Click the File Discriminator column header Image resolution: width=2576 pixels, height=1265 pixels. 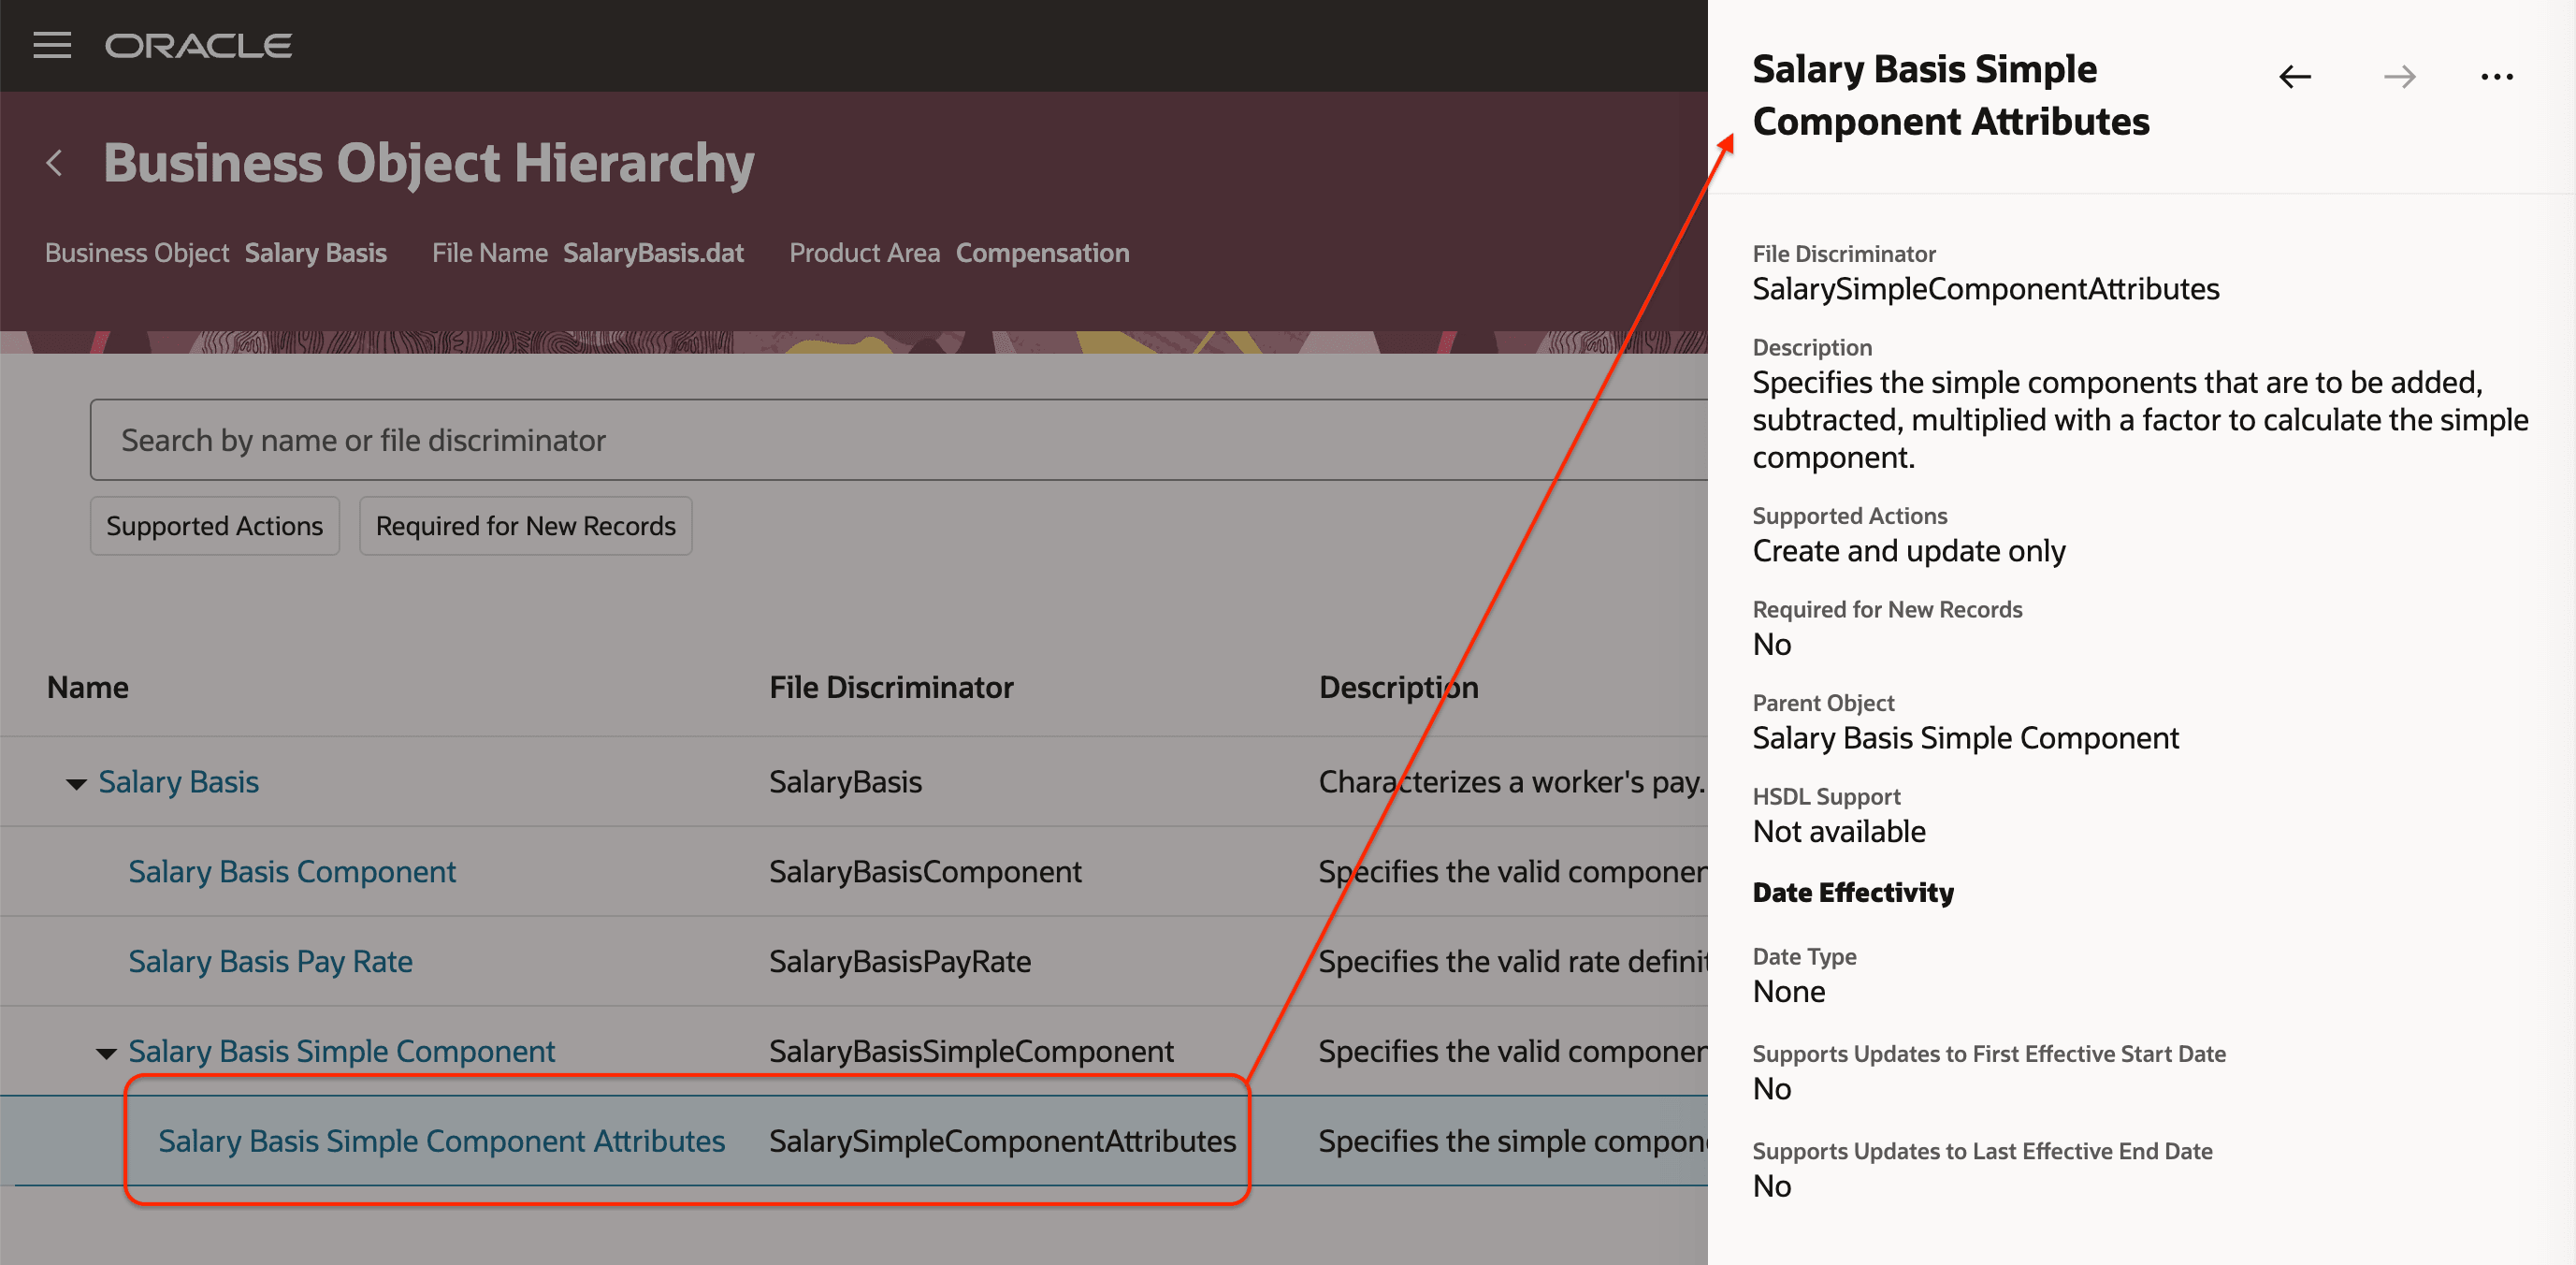point(891,687)
